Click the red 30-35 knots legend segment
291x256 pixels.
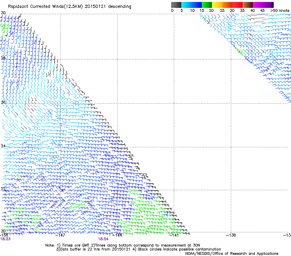pos(238,5)
